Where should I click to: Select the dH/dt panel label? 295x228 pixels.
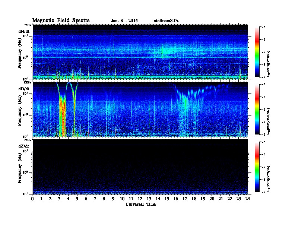pyautogui.click(x=24, y=31)
